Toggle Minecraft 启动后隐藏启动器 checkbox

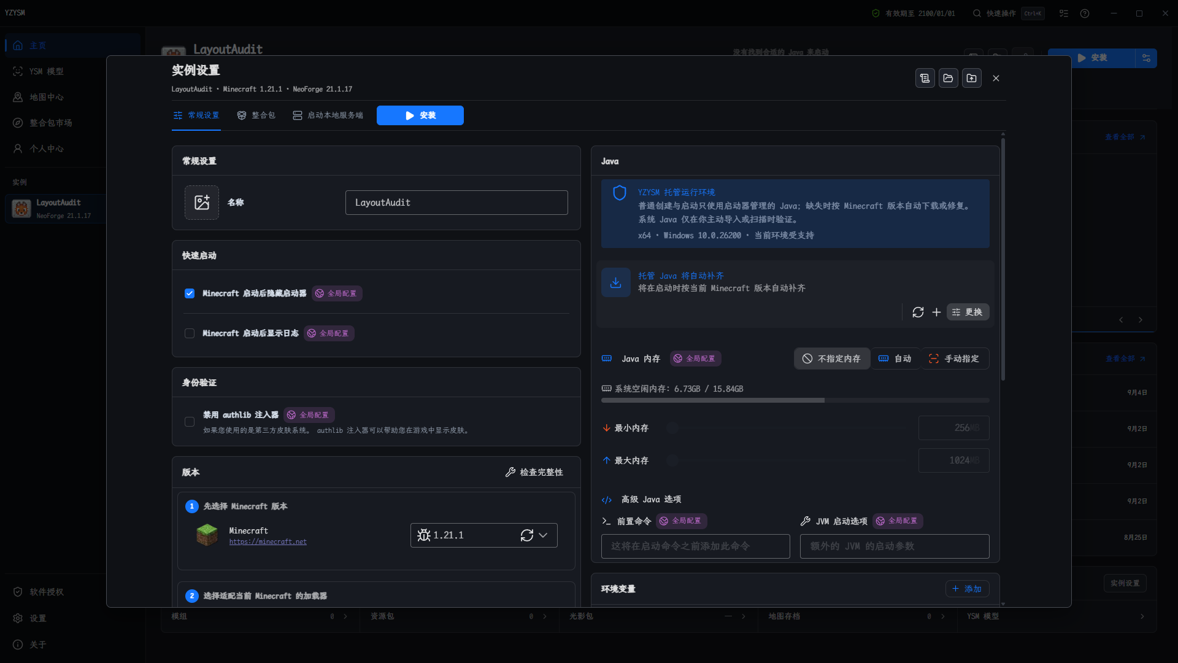(190, 293)
